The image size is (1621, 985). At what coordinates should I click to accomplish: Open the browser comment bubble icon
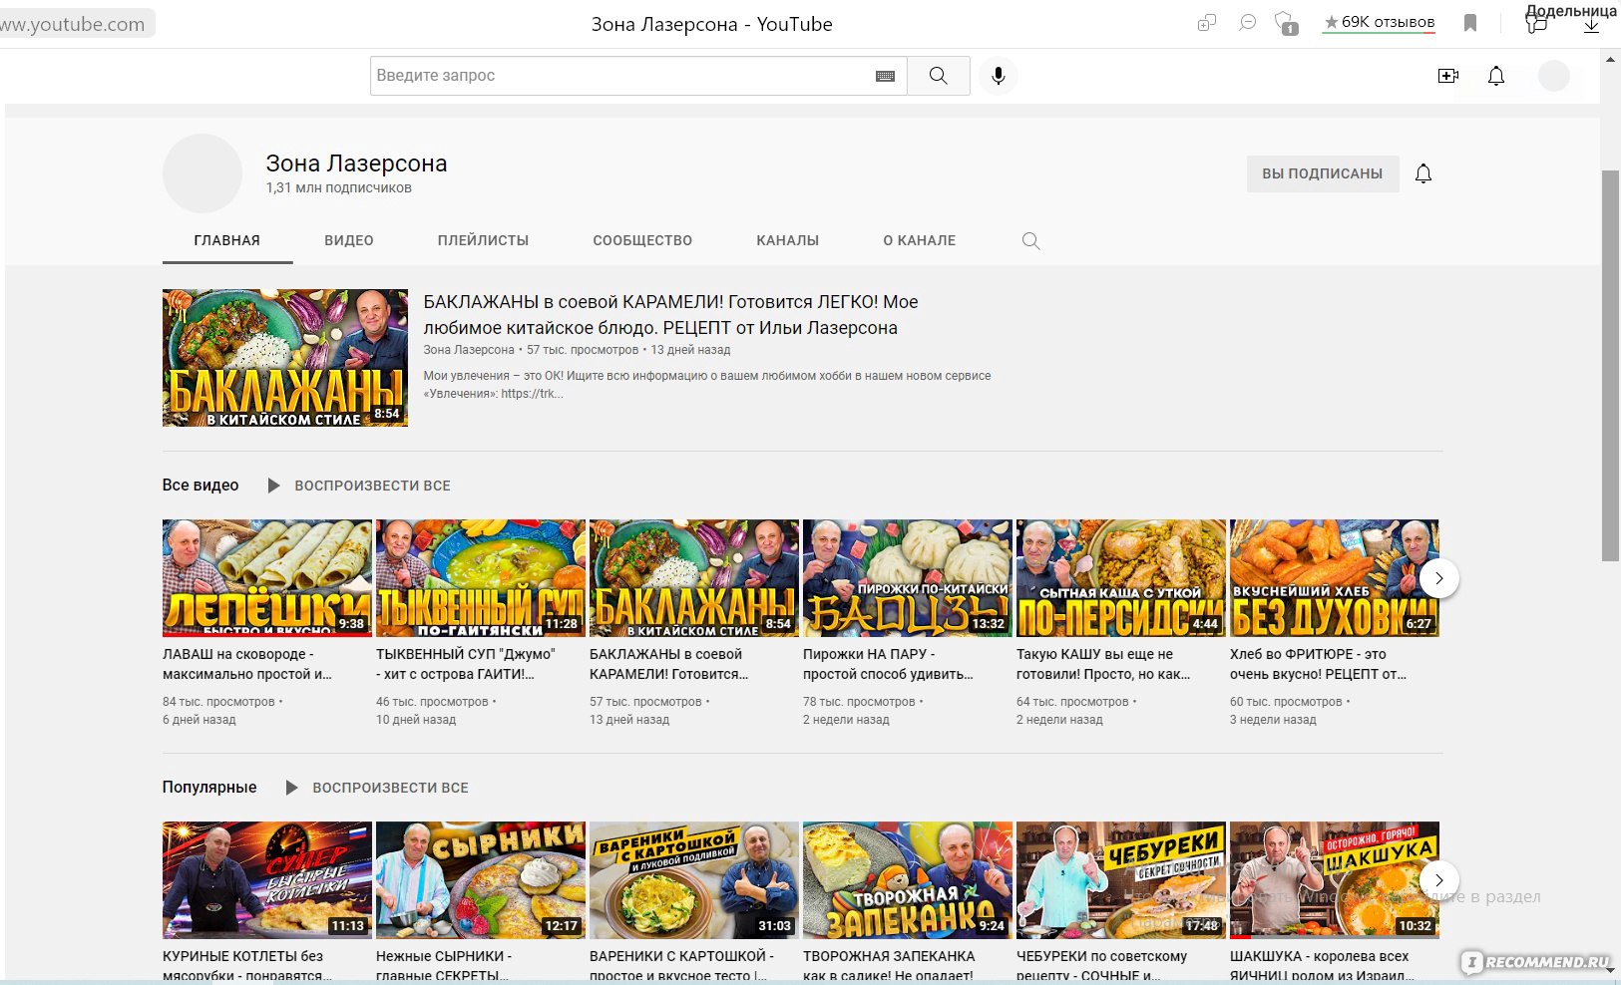[1247, 22]
